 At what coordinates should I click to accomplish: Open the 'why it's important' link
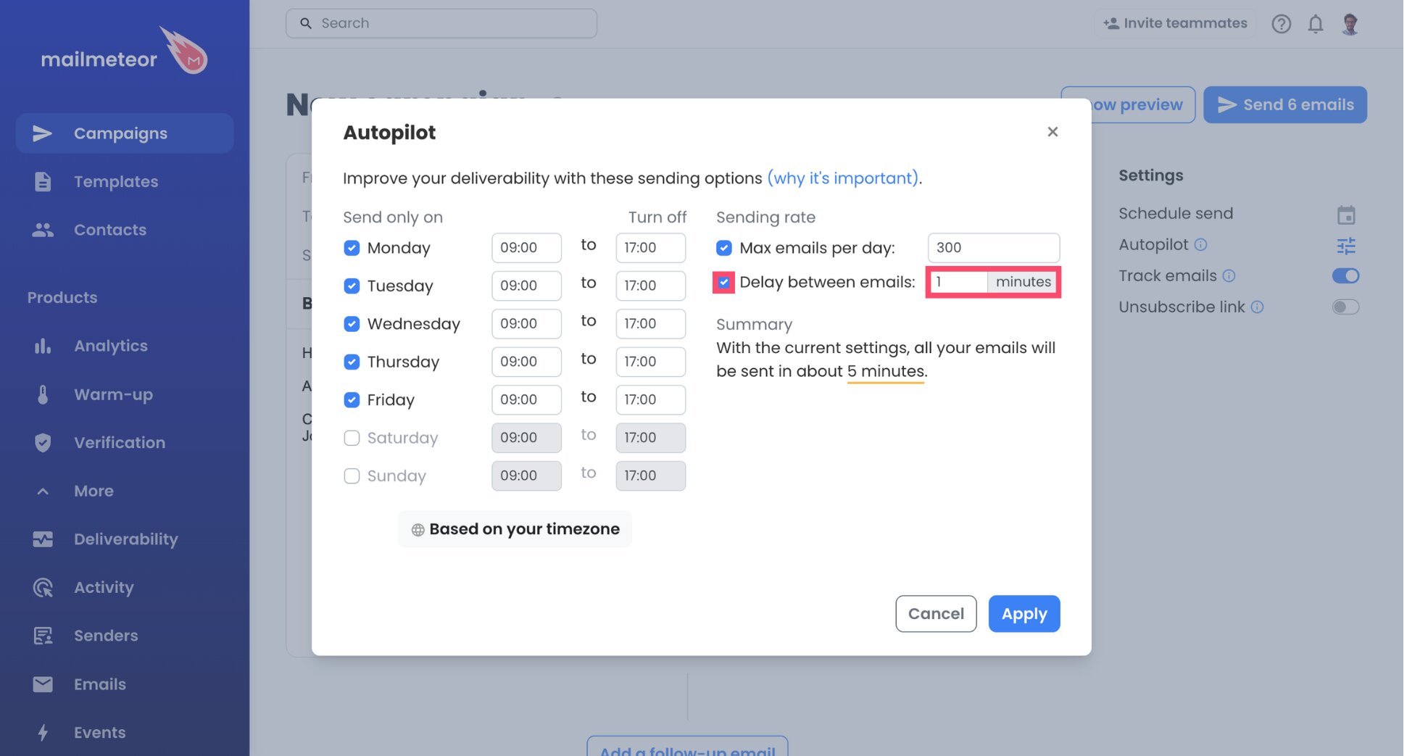pyautogui.click(x=844, y=178)
